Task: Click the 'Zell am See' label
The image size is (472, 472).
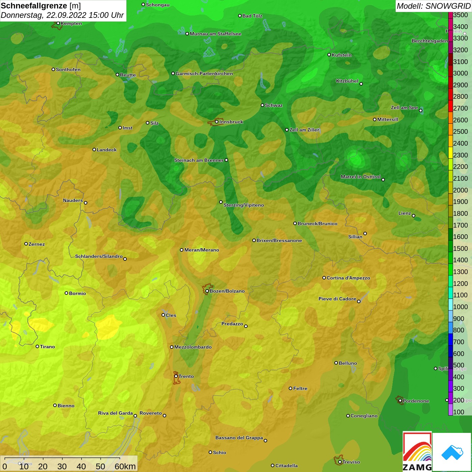Action: 404,108
